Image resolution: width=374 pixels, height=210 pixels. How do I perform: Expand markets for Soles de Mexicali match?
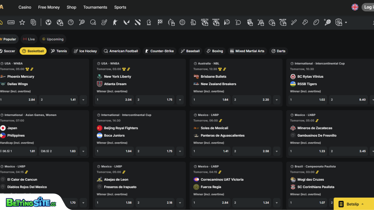[x=277, y=151]
